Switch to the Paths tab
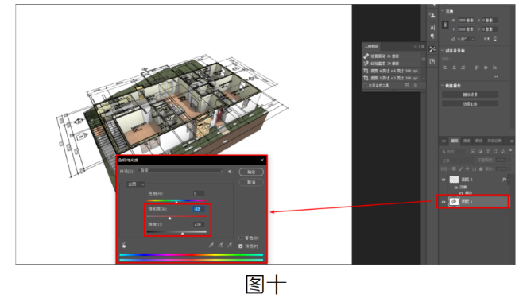Screen dimensions: 523x302 pyautogui.click(x=478, y=141)
